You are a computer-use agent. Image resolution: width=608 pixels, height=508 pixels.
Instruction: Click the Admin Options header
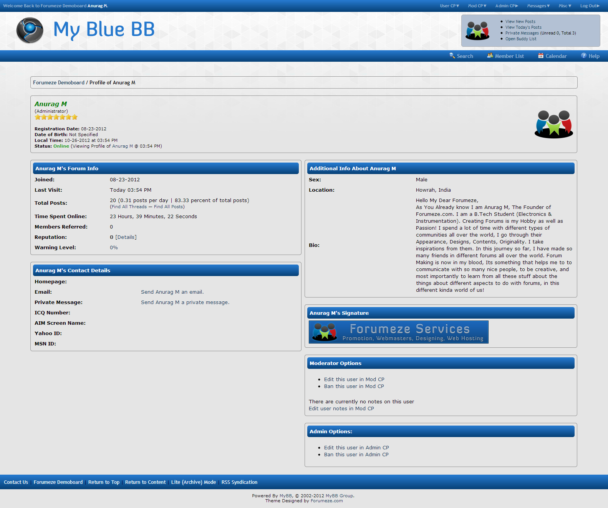click(x=441, y=431)
